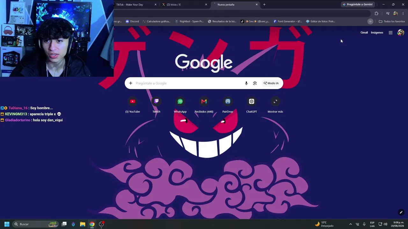Open the network icon in the system tray

click(380, 224)
